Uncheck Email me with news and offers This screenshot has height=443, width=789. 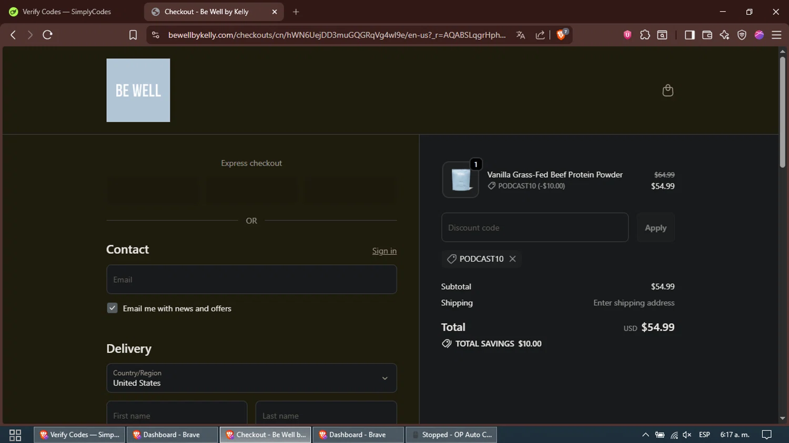(x=112, y=308)
